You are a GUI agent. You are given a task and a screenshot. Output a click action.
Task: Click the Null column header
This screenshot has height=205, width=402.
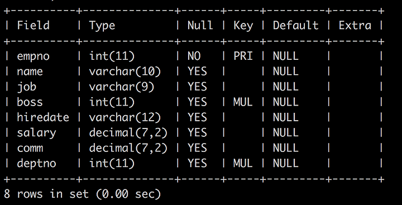pos(200,25)
